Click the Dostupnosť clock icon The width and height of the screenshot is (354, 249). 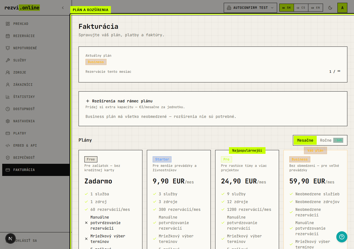tap(8, 109)
